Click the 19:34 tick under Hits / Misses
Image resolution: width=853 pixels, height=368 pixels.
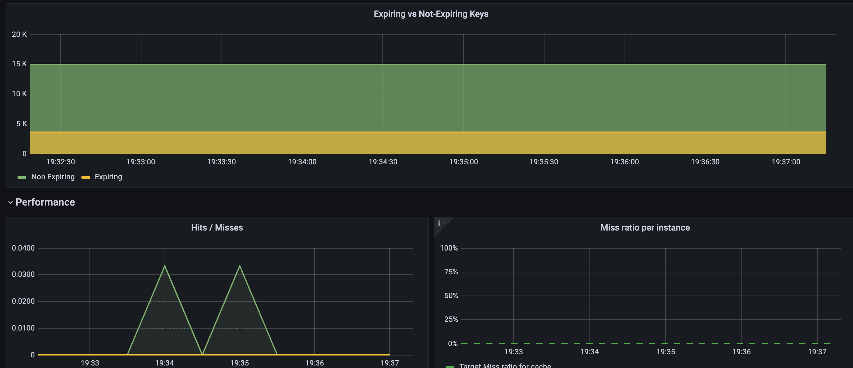pyautogui.click(x=165, y=363)
